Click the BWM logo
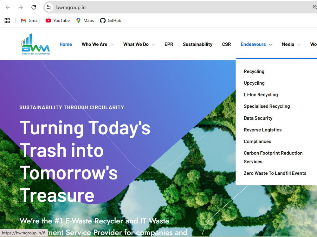The image size is (317, 237). pyautogui.click(x=36, y=44)
